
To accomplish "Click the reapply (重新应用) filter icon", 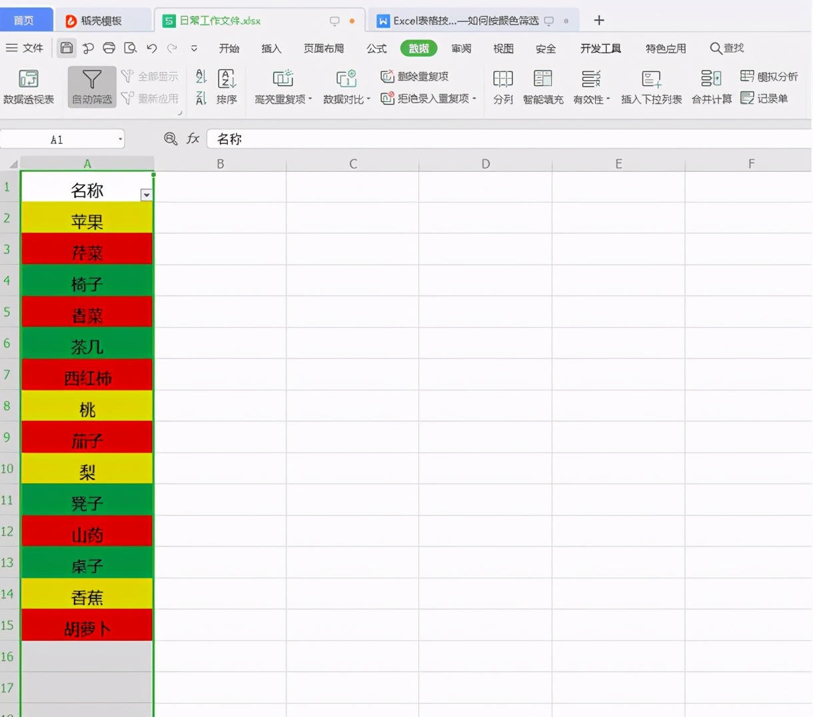I will click(127, 99).
